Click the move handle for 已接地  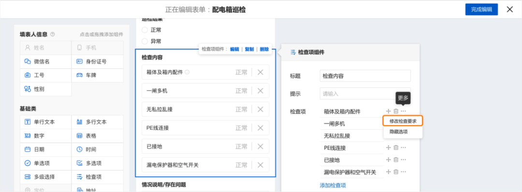[388, 160]
